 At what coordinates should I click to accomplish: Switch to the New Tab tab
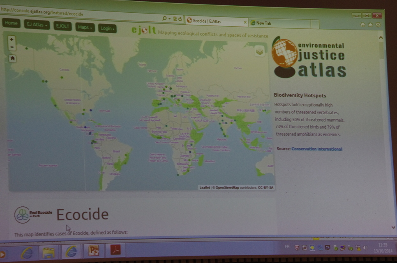tap(279, 23)
